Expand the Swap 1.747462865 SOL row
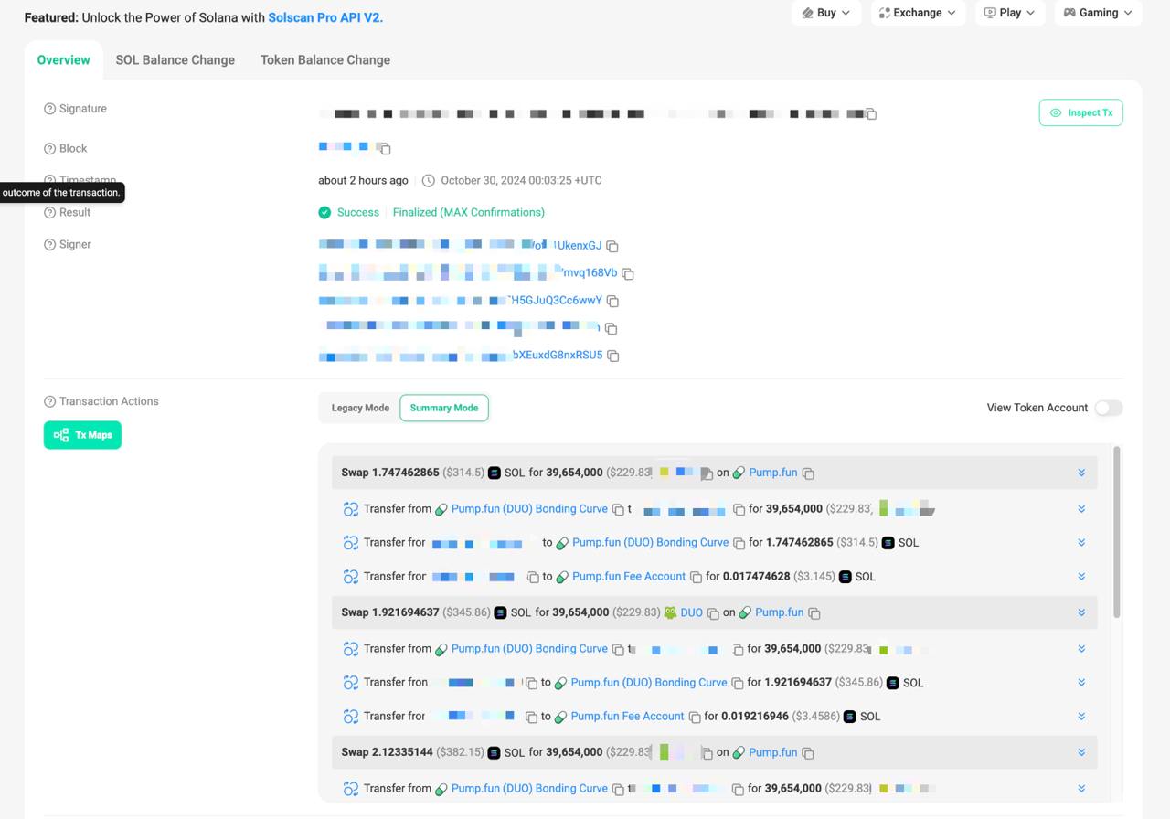The image size is (1170, 819). (x=1081, y=473)
